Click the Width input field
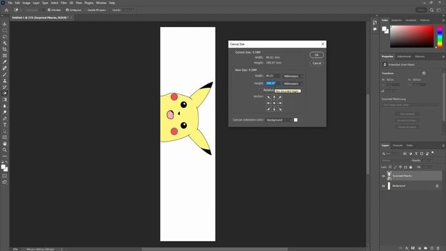Screen dimensions: 446x251 272,76
